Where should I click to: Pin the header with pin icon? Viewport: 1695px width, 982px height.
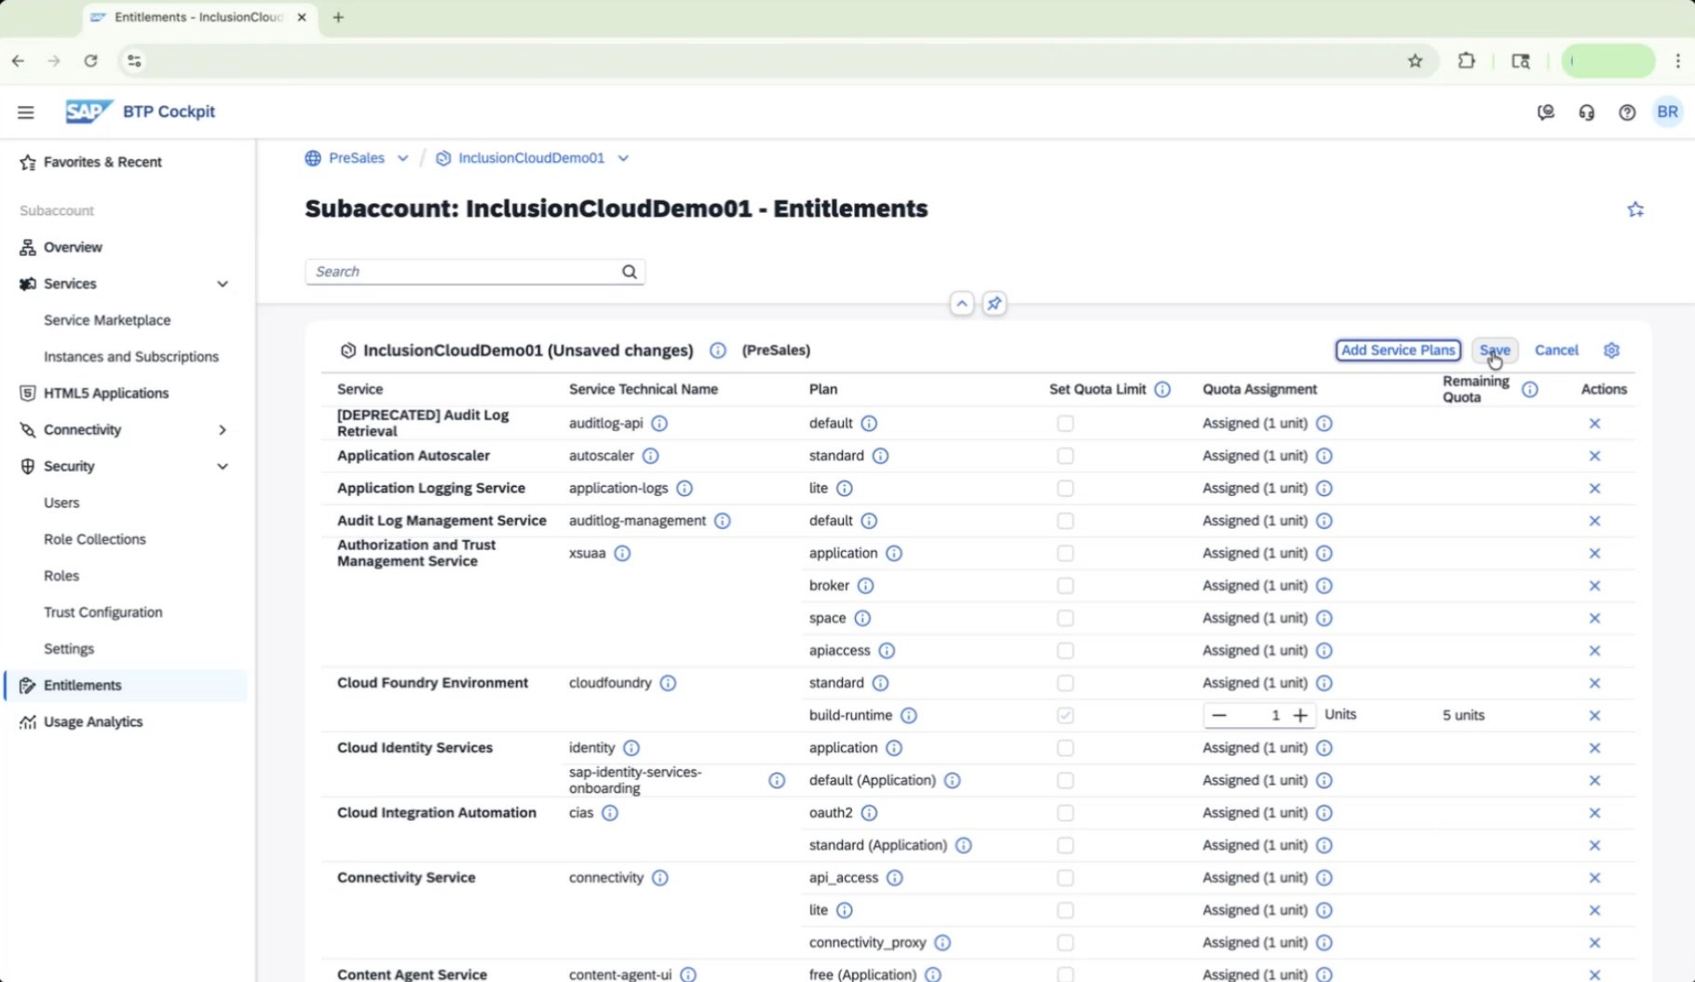(995, 303)
